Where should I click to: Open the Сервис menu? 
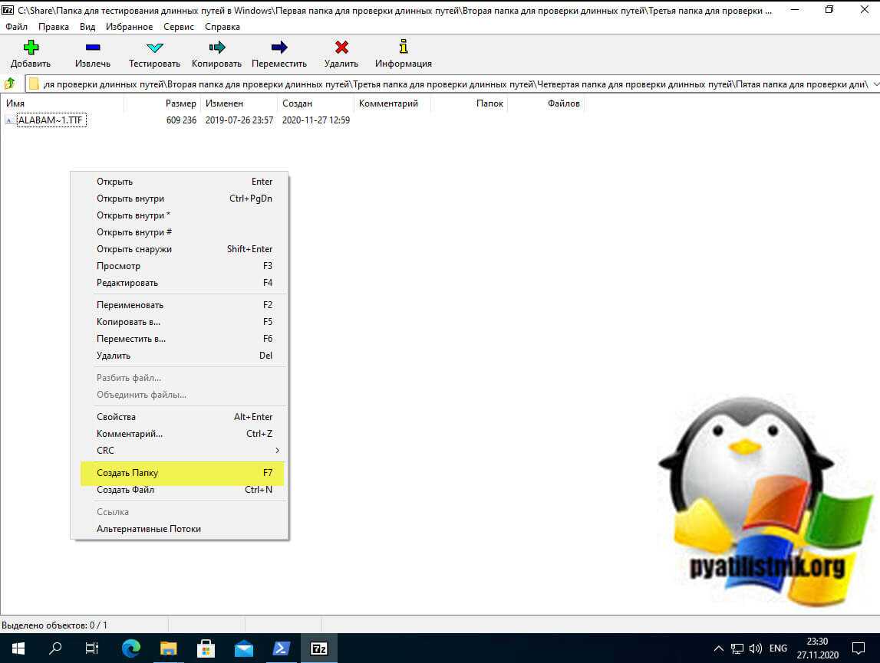(179, 27)
